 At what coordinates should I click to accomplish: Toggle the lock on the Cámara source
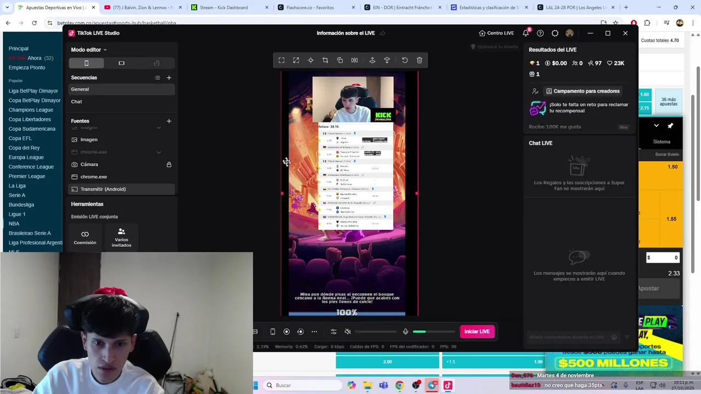(169, 165)
